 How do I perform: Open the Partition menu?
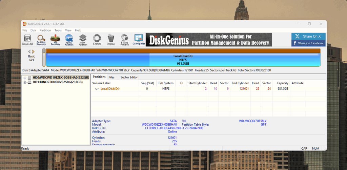[45, 30]
